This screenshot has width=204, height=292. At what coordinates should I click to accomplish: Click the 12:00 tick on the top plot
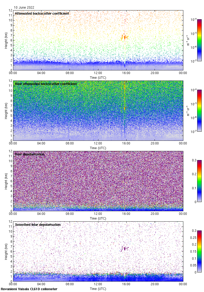pyautogui.click(x=98, y=73)
